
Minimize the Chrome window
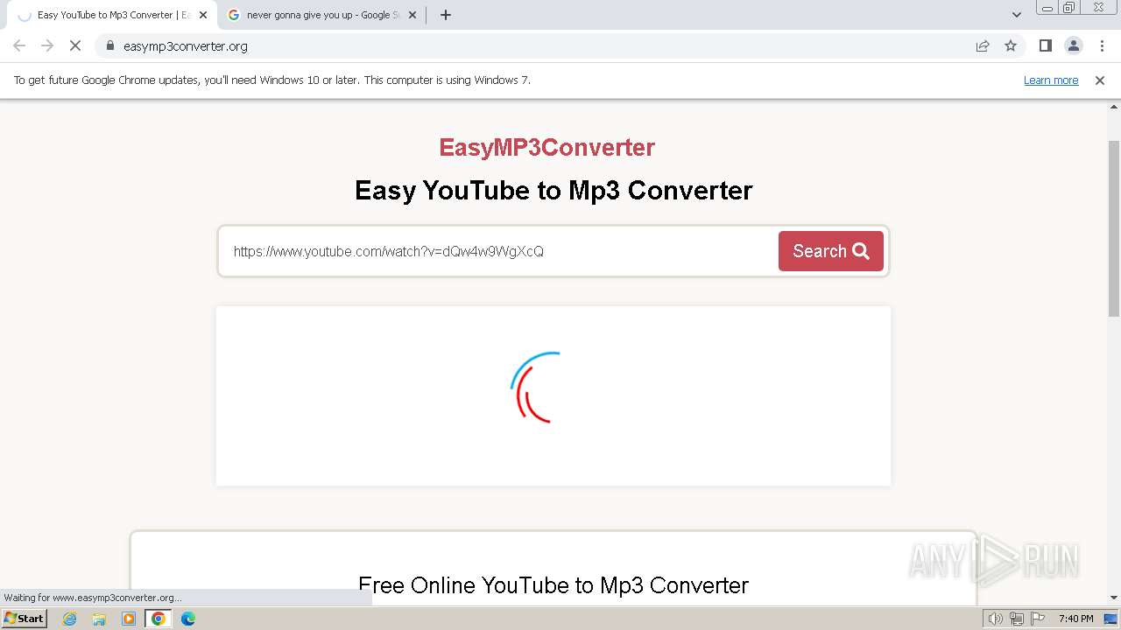click(1047, 7)
